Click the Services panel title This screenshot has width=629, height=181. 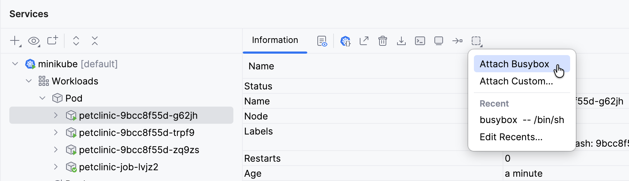29,14
